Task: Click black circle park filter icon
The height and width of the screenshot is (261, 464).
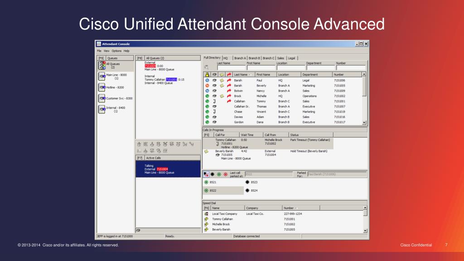Action: pyautogui.click(x=212, y=174)
